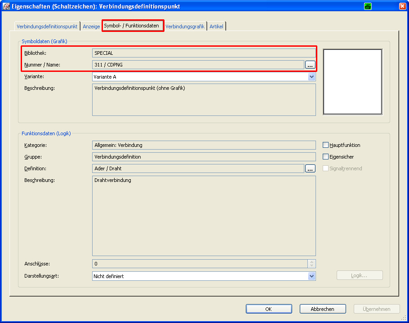This screenshot has height=323, width=409.
Task: Click the green printer icon in title bar
Action: (x=368, y=6)
